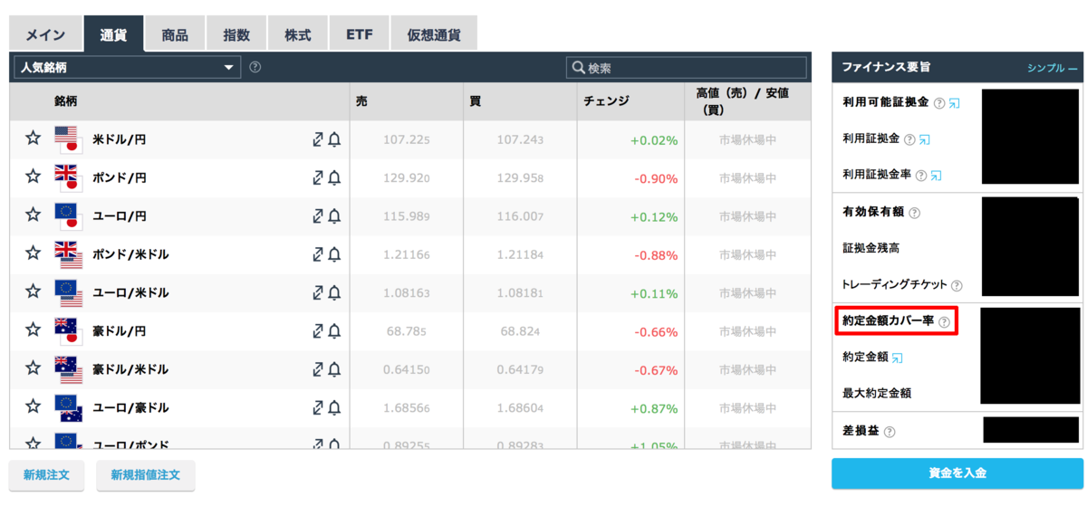Click sell price 129.920 for ポンド/円
The image size is (1087, 506).
pyautogui.click(x=407, y=178)
